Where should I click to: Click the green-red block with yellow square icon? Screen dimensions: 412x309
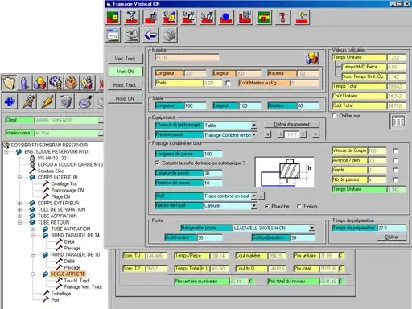click(113, 18)
